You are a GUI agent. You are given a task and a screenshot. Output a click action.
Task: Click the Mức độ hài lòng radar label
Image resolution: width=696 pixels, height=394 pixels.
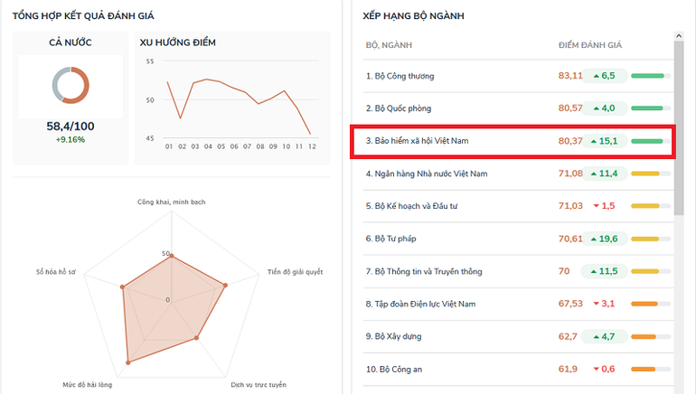(88, 386)
